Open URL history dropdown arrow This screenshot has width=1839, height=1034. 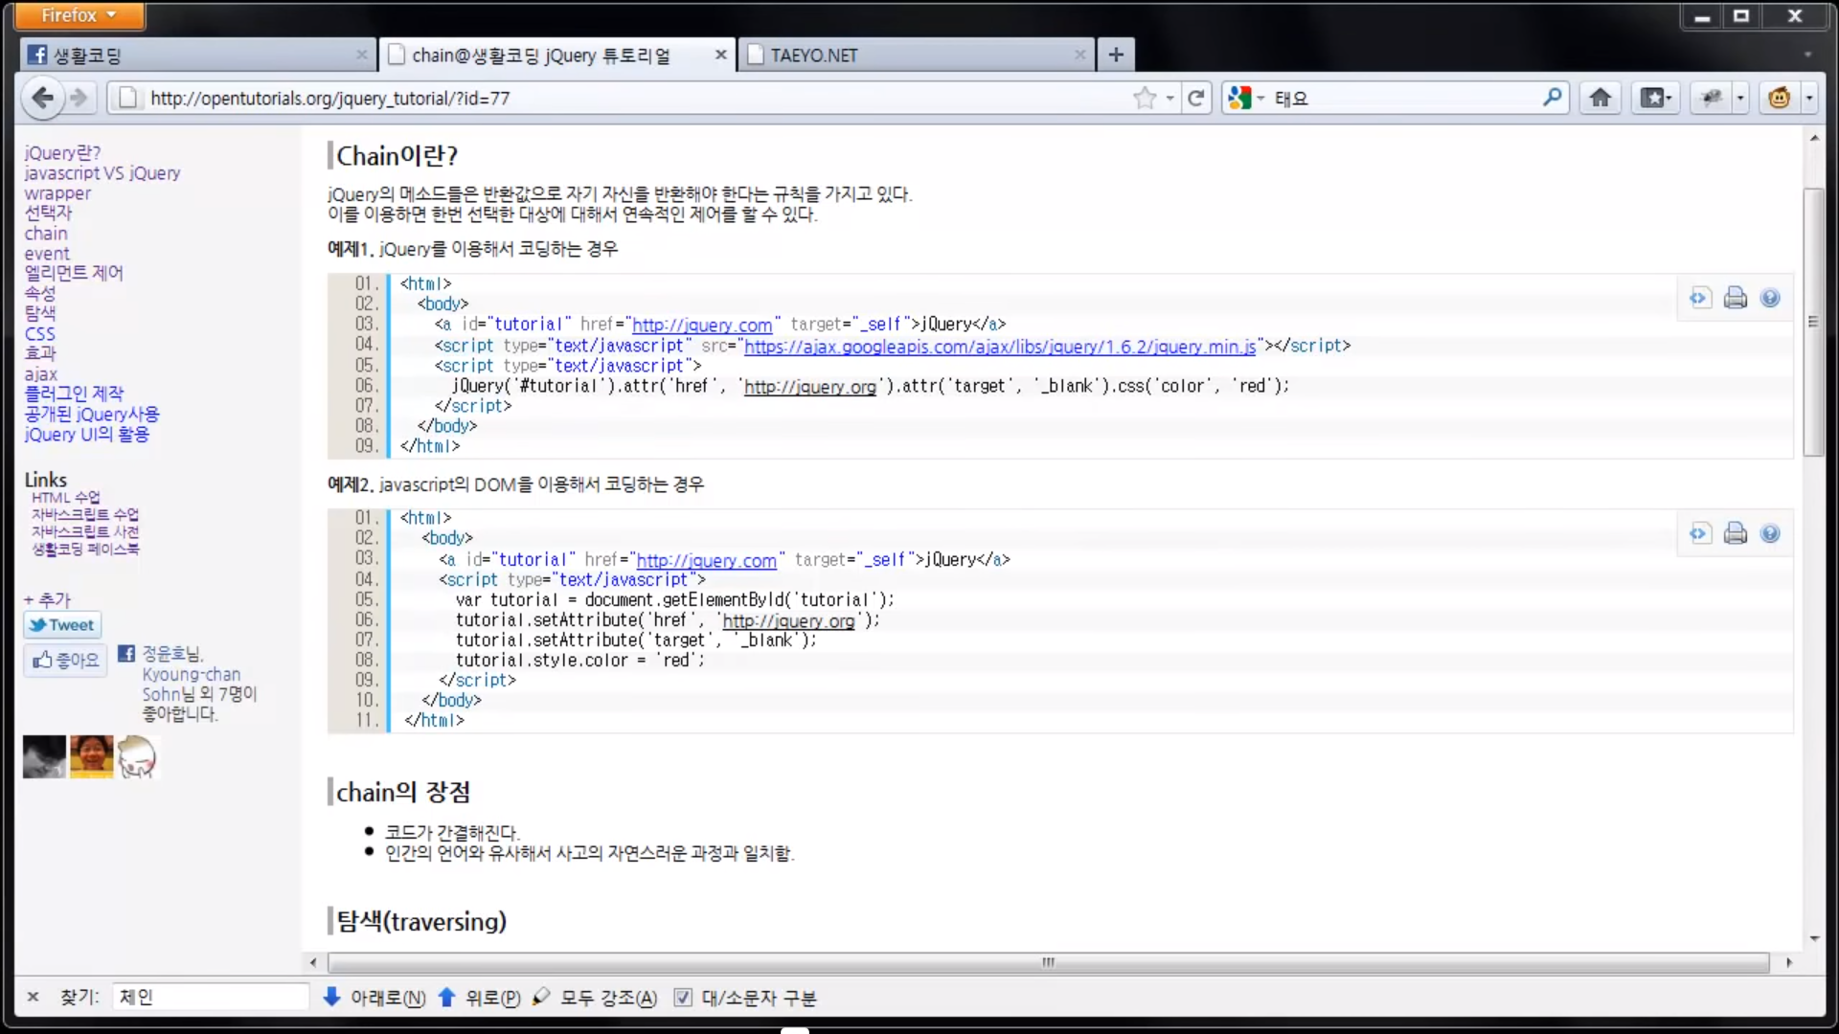[1170, 98]
